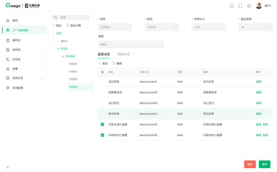277x172 pixels.
Task: Click the search magnifier icon in header
Action: [x=232, y=6]
